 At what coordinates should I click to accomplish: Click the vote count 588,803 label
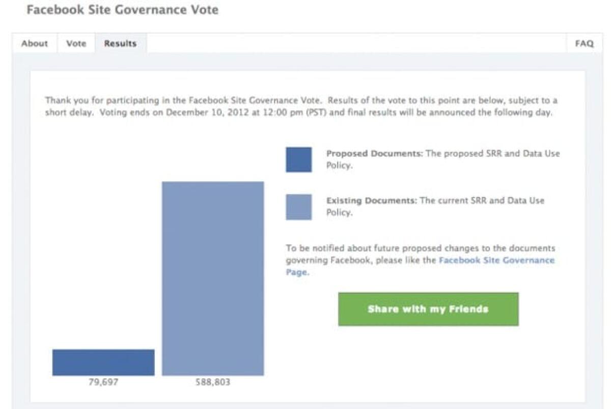pos(213,381)
